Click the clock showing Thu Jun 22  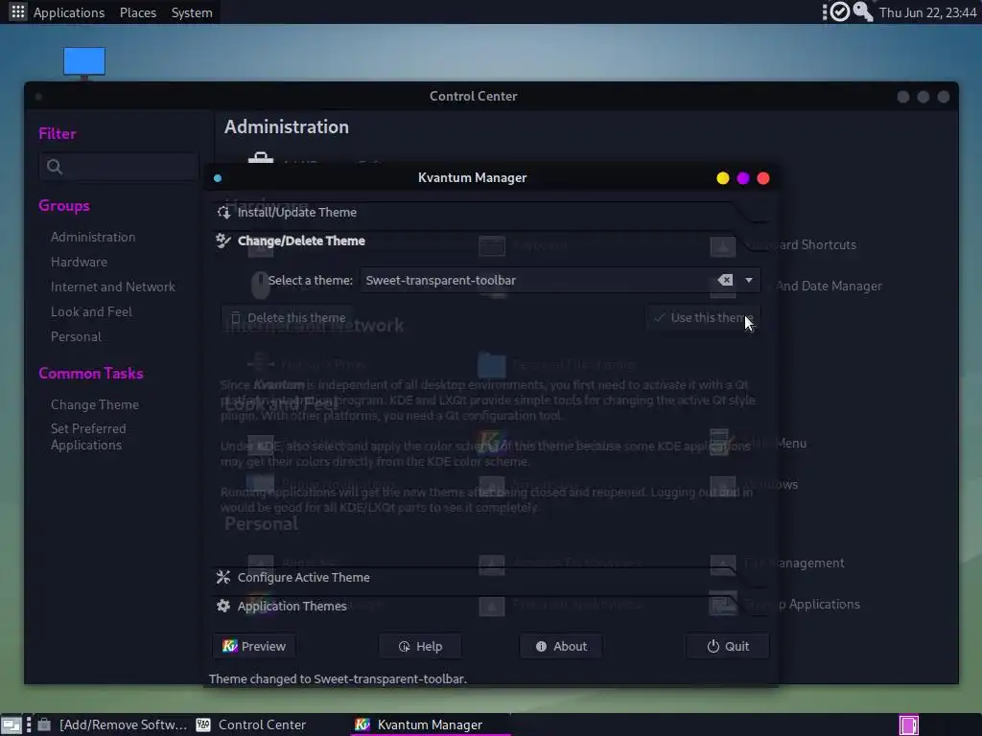pyautogui.click(x=927, y=12)
